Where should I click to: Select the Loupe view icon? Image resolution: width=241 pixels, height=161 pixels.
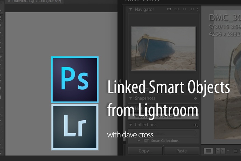(208, 151)
